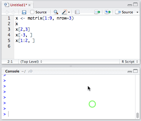Close the Untitled1 tab
This screenshot has width=141, height=121.
click(30, 5)
